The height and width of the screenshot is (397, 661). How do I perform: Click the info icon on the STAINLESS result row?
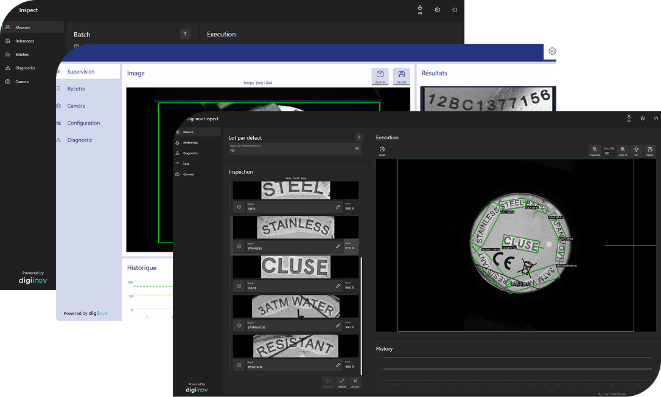click(x=239, y=246)
